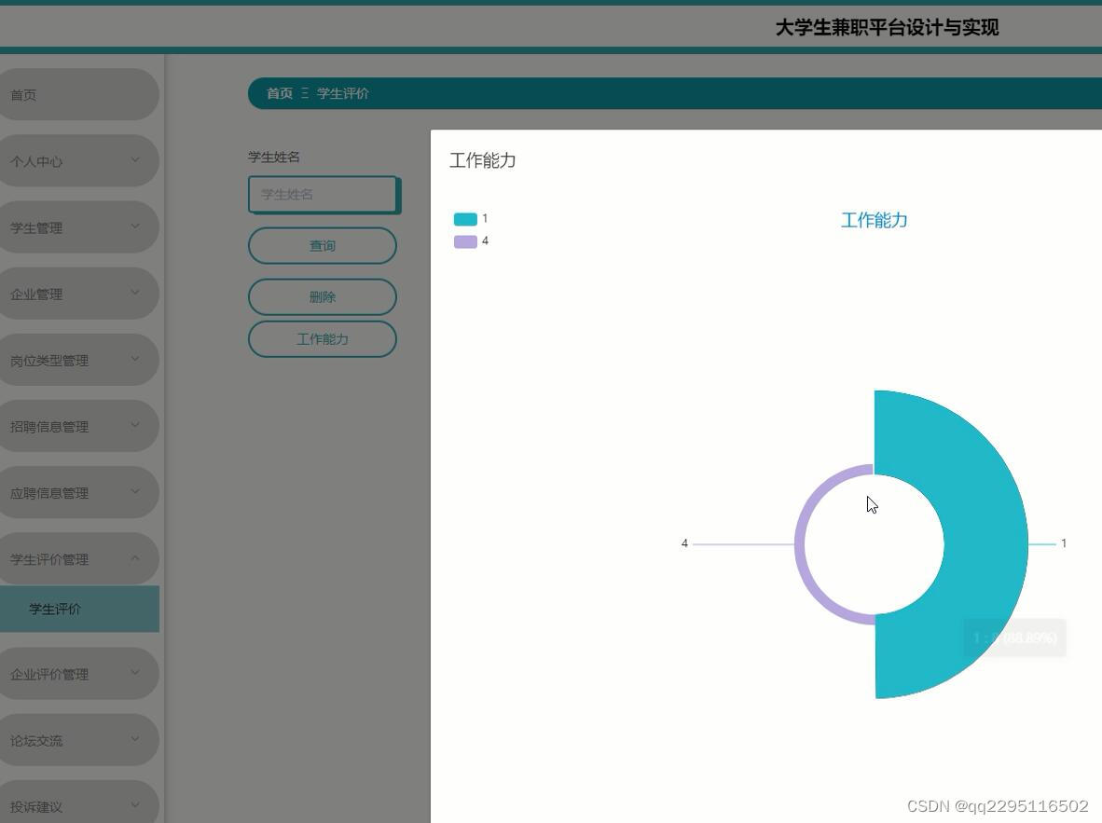Open the 首页 breadcrumb link
Screen dimensions: 1102x823
(x=279, y=93)
